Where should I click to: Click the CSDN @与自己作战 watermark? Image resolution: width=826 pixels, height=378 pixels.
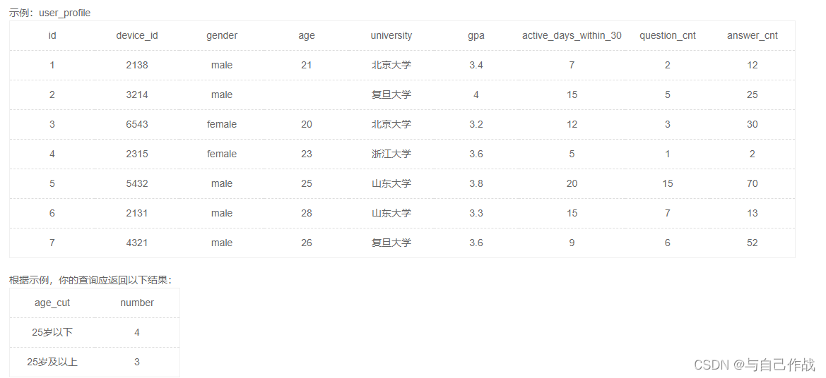(754, 365)
